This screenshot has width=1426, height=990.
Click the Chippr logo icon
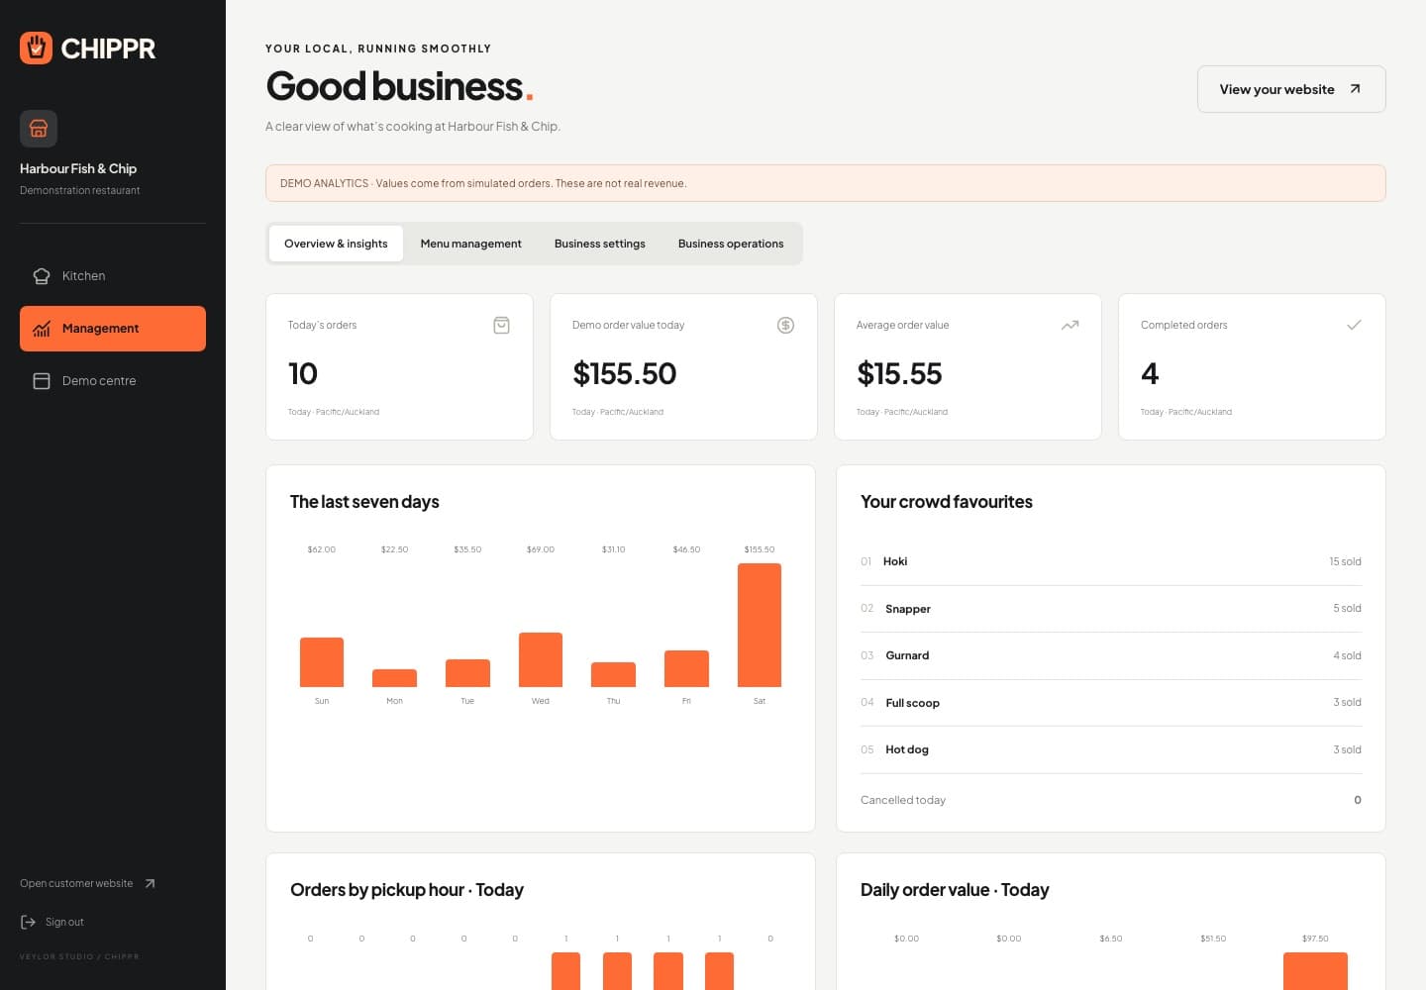[x=37, y=48]
